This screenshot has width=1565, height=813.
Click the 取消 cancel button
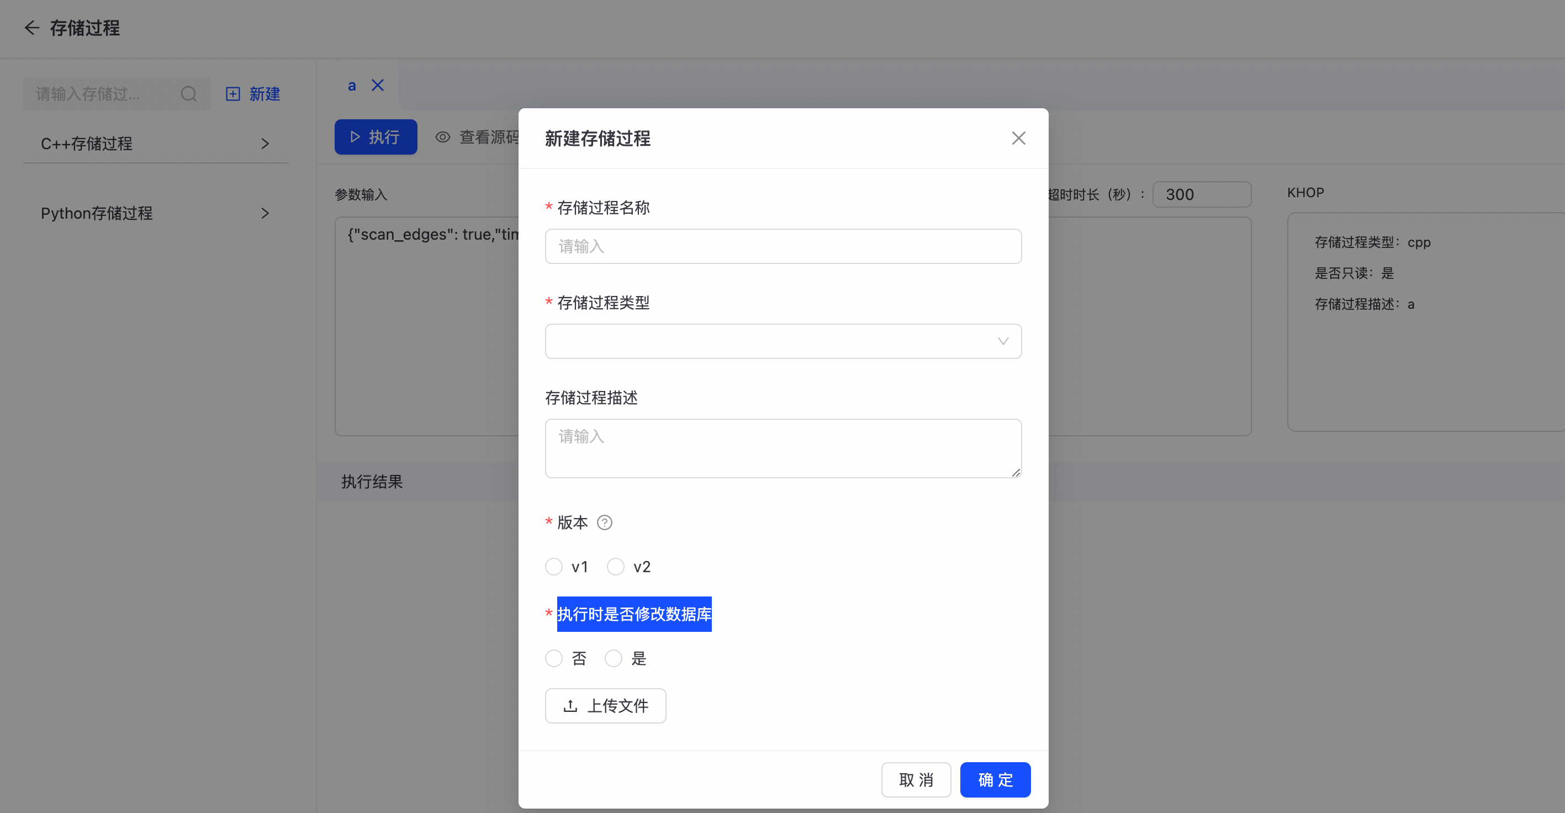point(916,779)
